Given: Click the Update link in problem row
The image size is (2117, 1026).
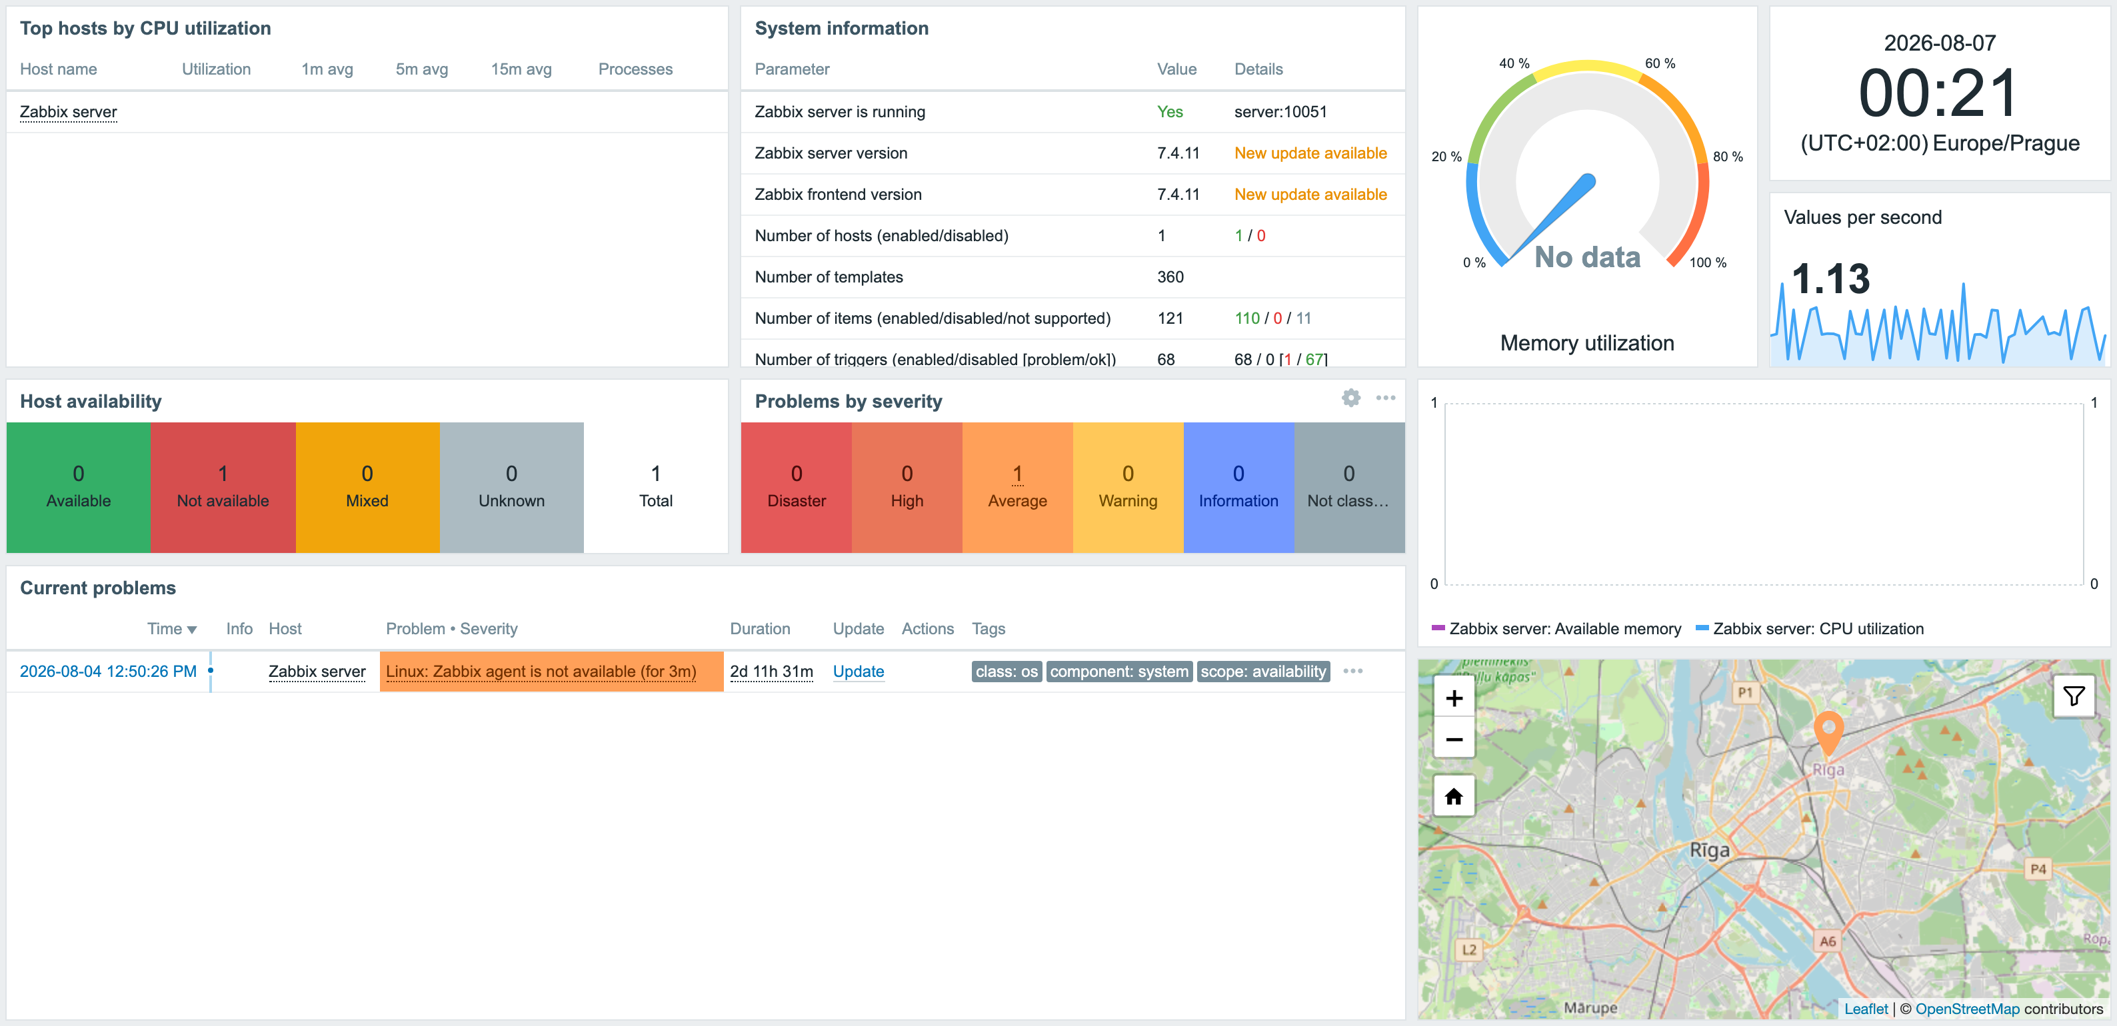Looking at the screenshot, I should [858, 672].
